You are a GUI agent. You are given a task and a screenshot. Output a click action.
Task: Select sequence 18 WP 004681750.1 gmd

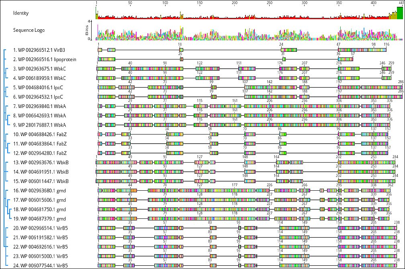pyautogui.click(x=39, y=209)
